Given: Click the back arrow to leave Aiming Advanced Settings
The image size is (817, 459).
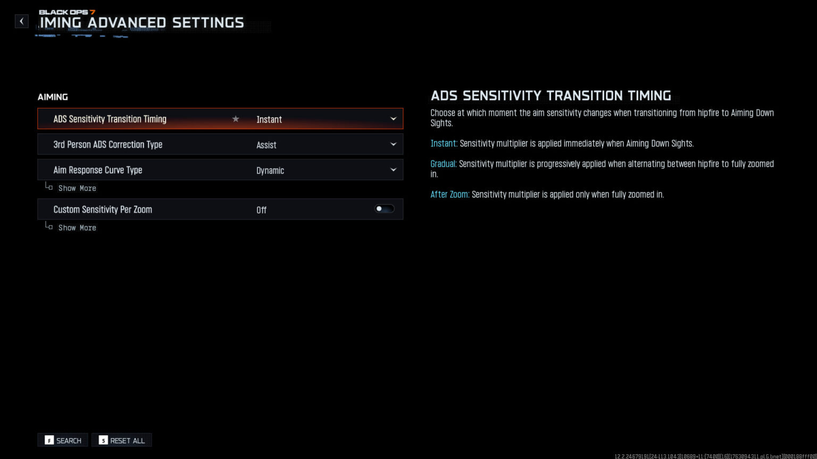Looking at the screenshot, I should [x=21, y=21].
